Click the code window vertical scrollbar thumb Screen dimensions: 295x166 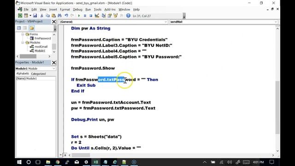tap(277, 107)
